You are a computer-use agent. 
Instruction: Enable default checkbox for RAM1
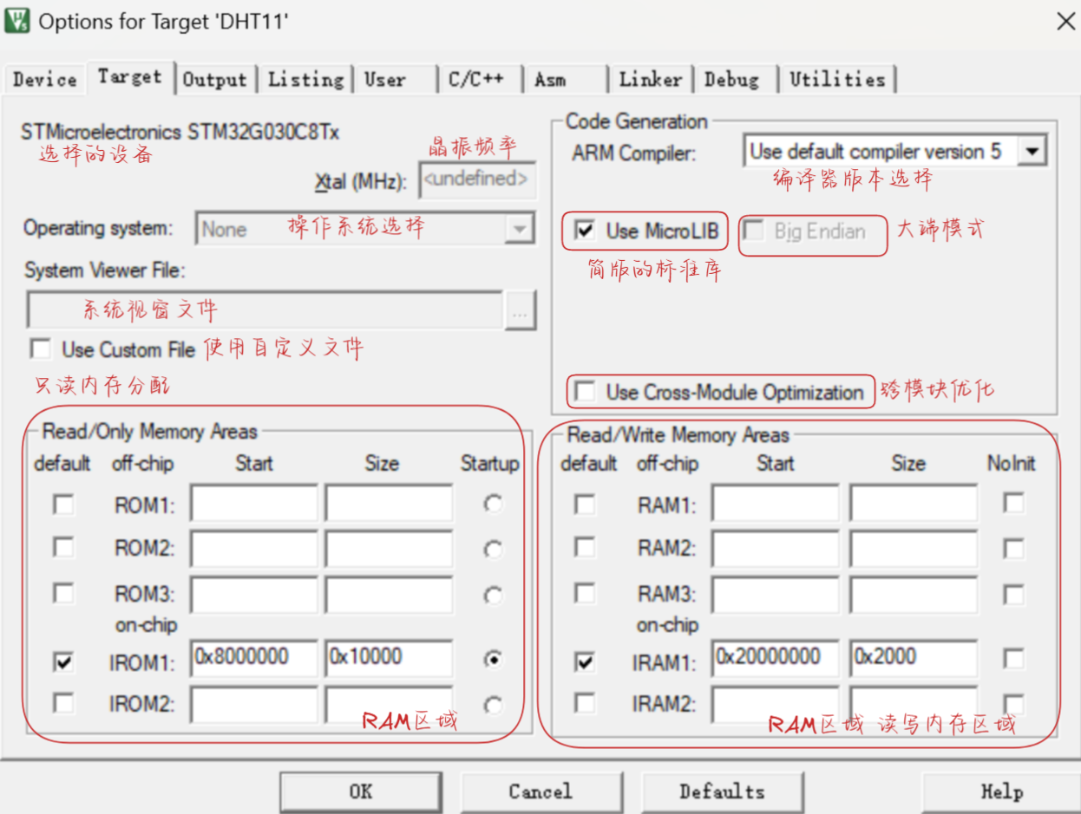[x=586, y=504]
